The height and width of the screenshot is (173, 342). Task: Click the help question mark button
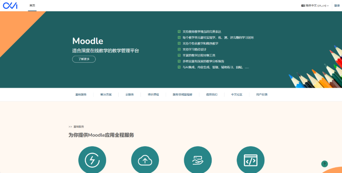324,163
